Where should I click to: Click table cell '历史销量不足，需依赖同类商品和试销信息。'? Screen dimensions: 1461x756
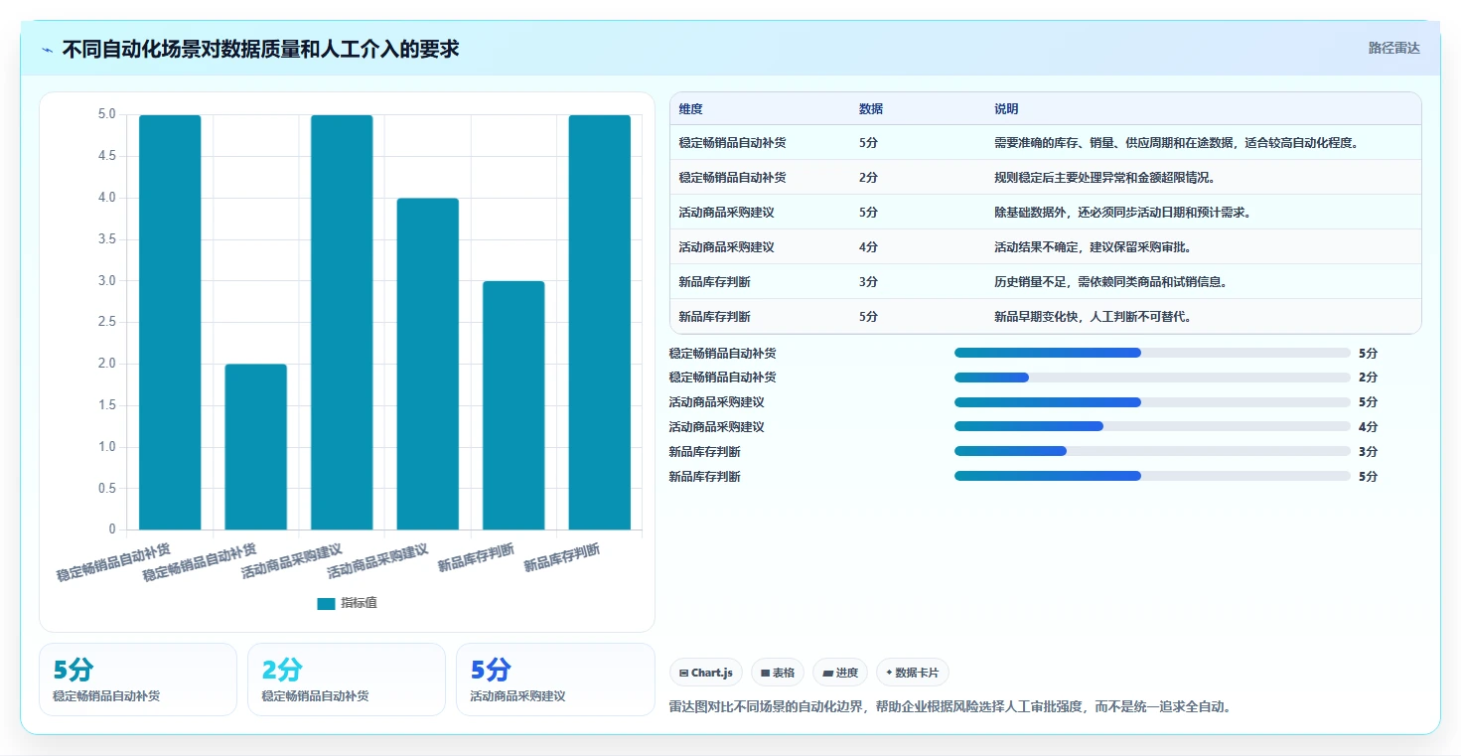[1111, 282]
